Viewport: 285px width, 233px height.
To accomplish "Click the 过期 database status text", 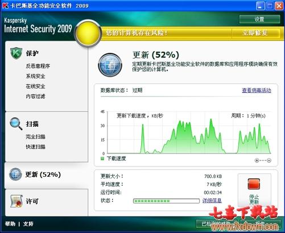I will 137,90.
